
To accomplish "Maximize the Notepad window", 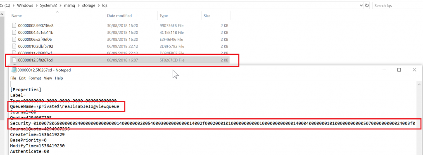I will [x=399, y=70].
